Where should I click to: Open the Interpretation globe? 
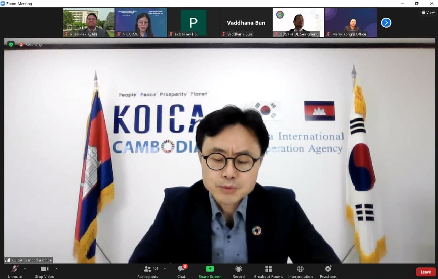click(x=300, y=271)
